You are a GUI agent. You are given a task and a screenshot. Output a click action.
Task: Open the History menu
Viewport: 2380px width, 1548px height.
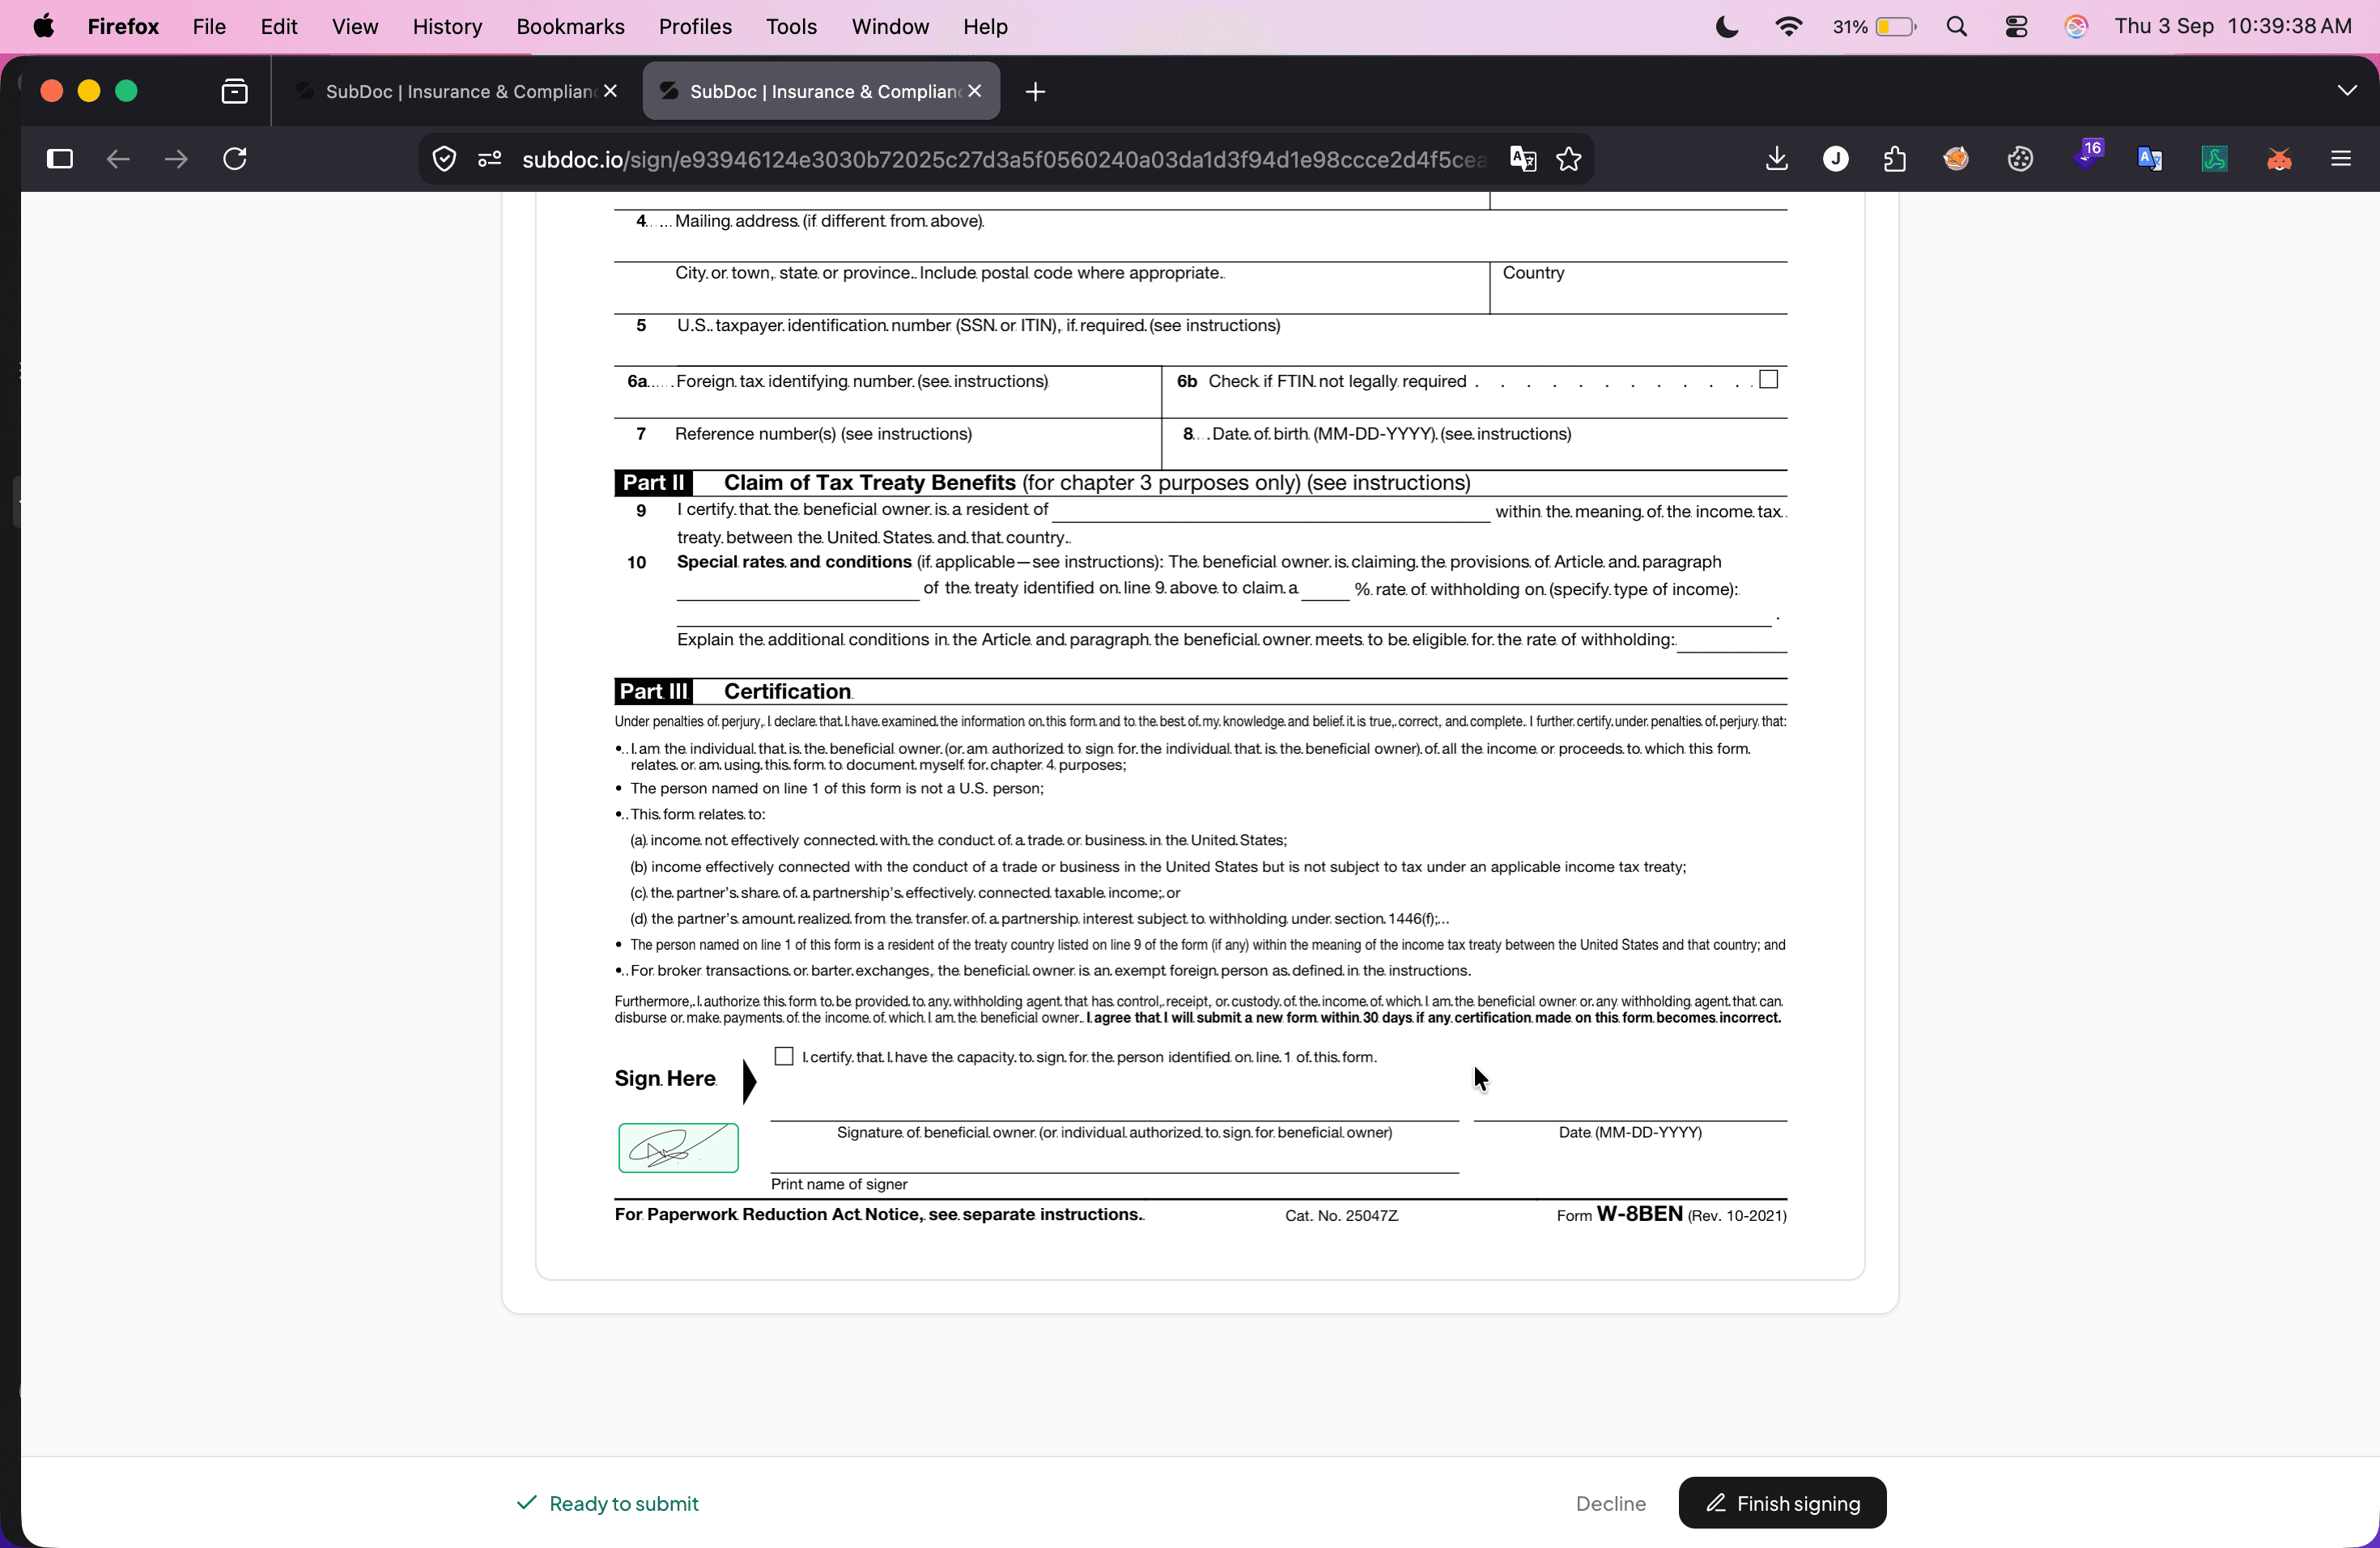pyautogui.click(x=447, y=27)
